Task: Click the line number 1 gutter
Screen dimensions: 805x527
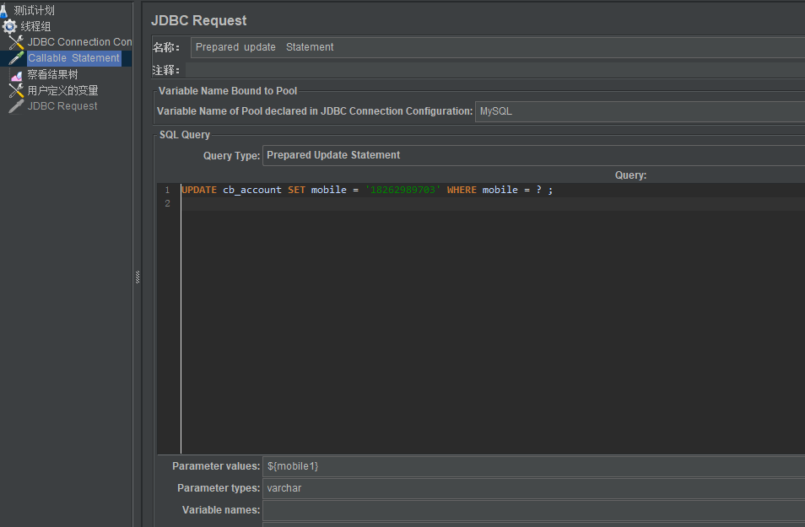Action: 167,191
